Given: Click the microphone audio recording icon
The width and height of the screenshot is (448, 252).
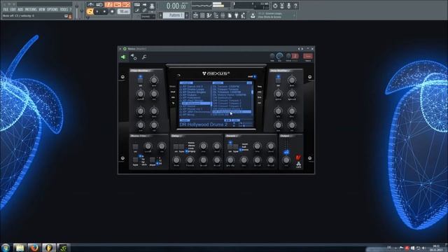Looking at the screenshot, I should pos(288,6).
